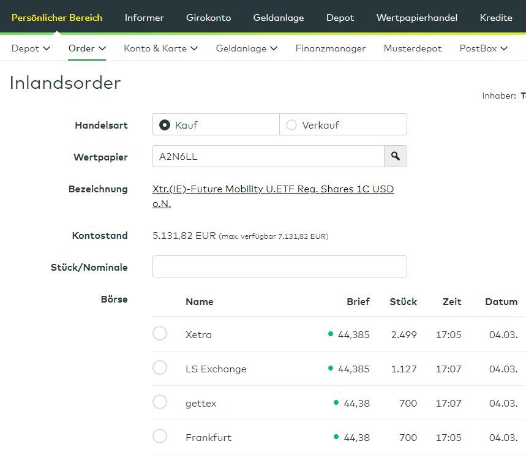This screenshot has height=463, width=526.
Task: Choose Xetra as the exchange
Action: pyautogui.click(x=160, y=334)
